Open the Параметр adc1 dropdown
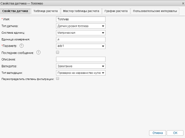185x138 pixels. point(81,46)
